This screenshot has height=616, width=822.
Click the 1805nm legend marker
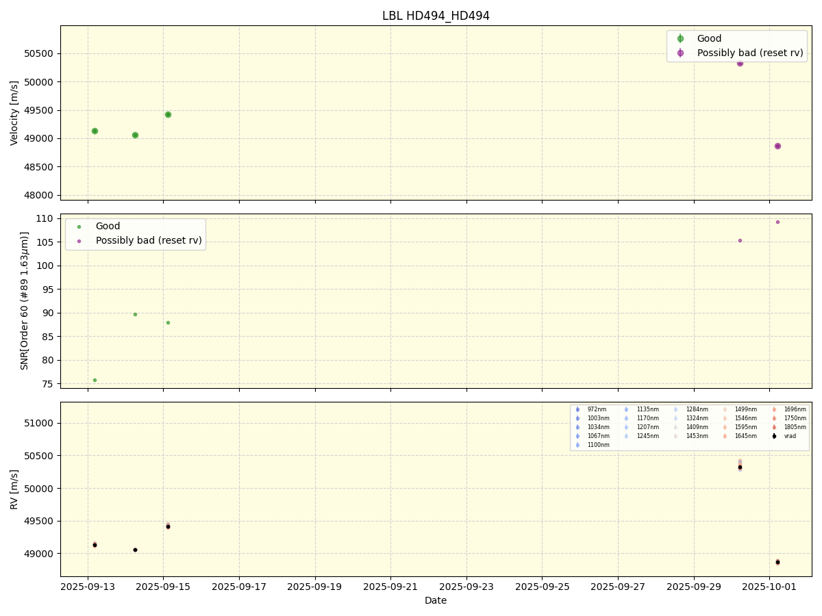[x=774, y=427]
